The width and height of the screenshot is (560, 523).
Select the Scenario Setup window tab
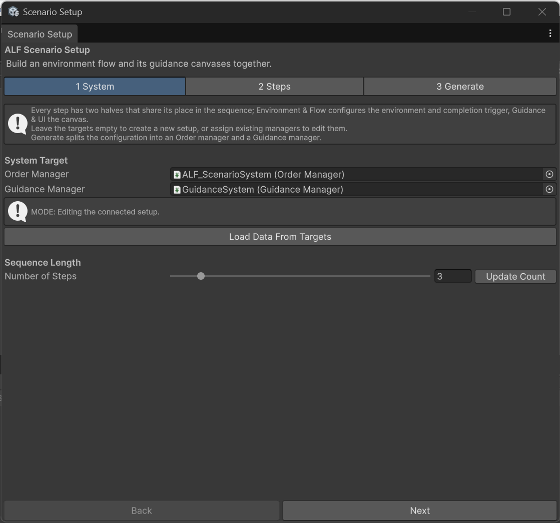pyautogui.click(x=40, y=34)
